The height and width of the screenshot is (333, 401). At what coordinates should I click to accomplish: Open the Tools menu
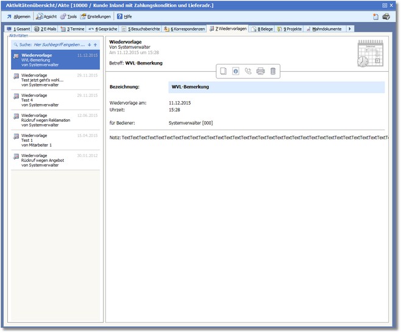point(68,16)
